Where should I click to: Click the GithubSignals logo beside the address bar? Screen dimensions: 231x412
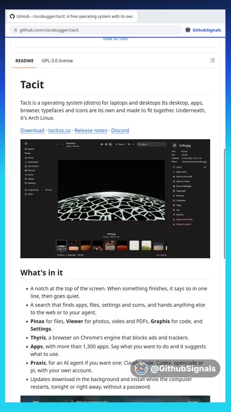pos(188,30)
